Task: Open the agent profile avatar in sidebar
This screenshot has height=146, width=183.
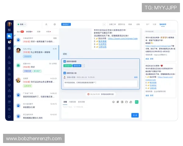Action: tap(9, 24)
